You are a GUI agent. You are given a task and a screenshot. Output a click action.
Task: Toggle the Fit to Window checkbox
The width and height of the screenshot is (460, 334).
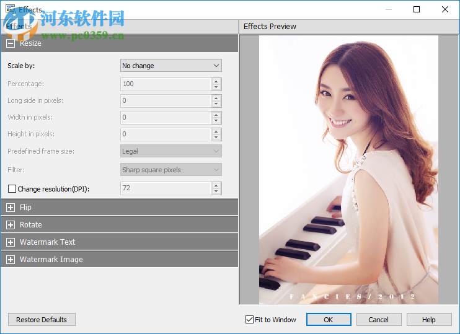tap(249, 319)
